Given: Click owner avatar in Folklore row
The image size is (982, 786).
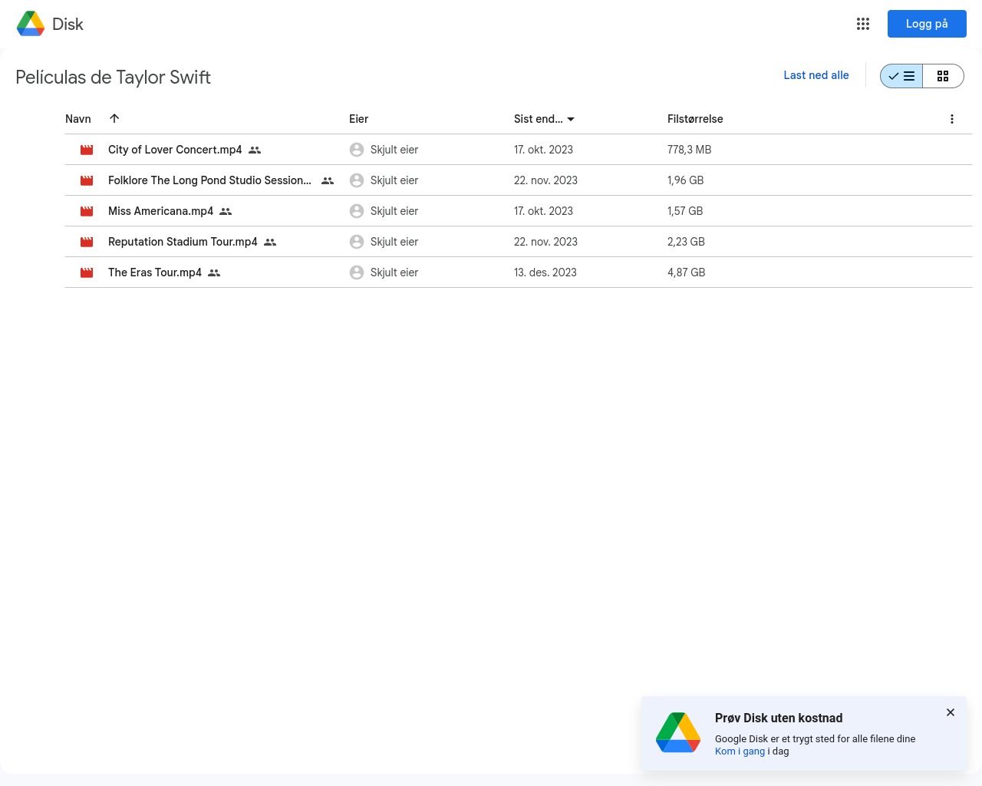Looking at the screenshot, I should 357,180.
